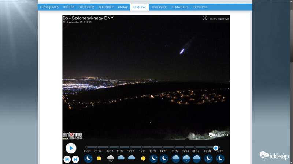Go to the RADAR tab
The width and height of the screenshot is (293, 164).
[x=123, y=7]
